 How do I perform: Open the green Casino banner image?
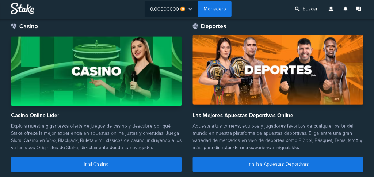pos(96,71)
